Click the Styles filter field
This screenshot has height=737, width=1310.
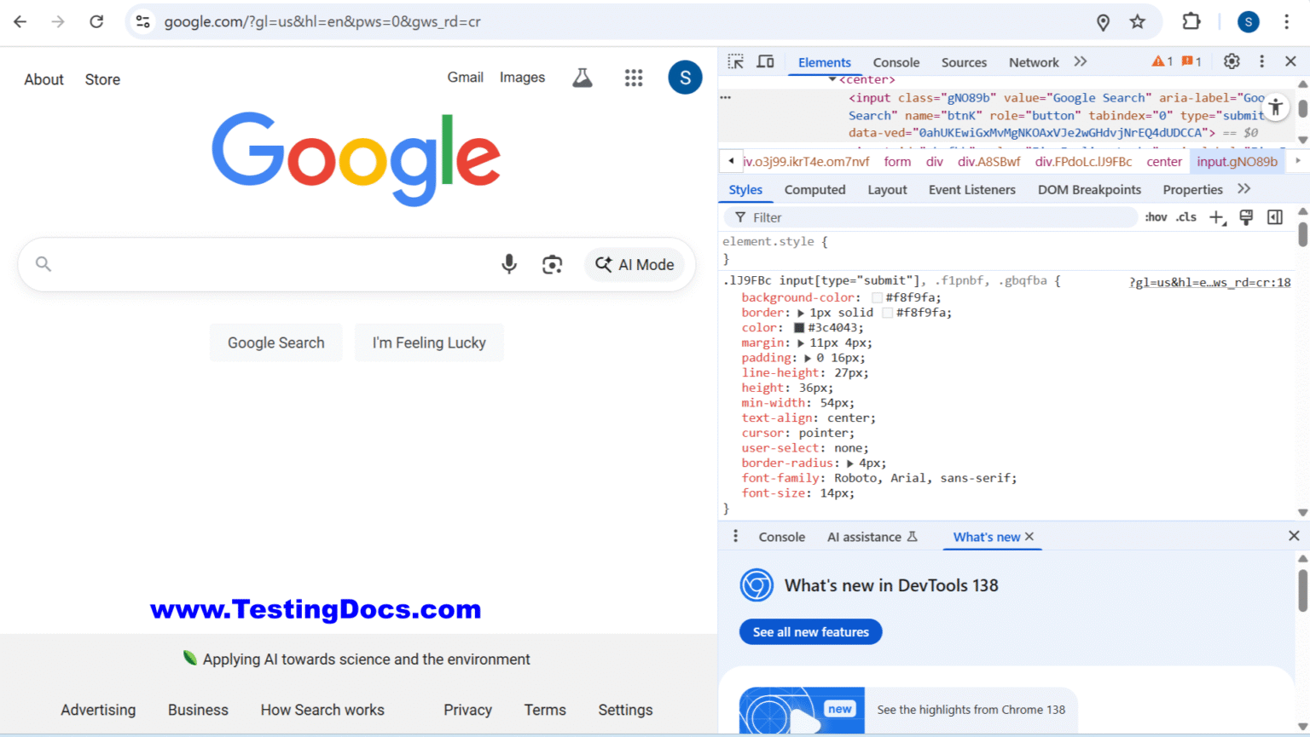pos(853,217)
